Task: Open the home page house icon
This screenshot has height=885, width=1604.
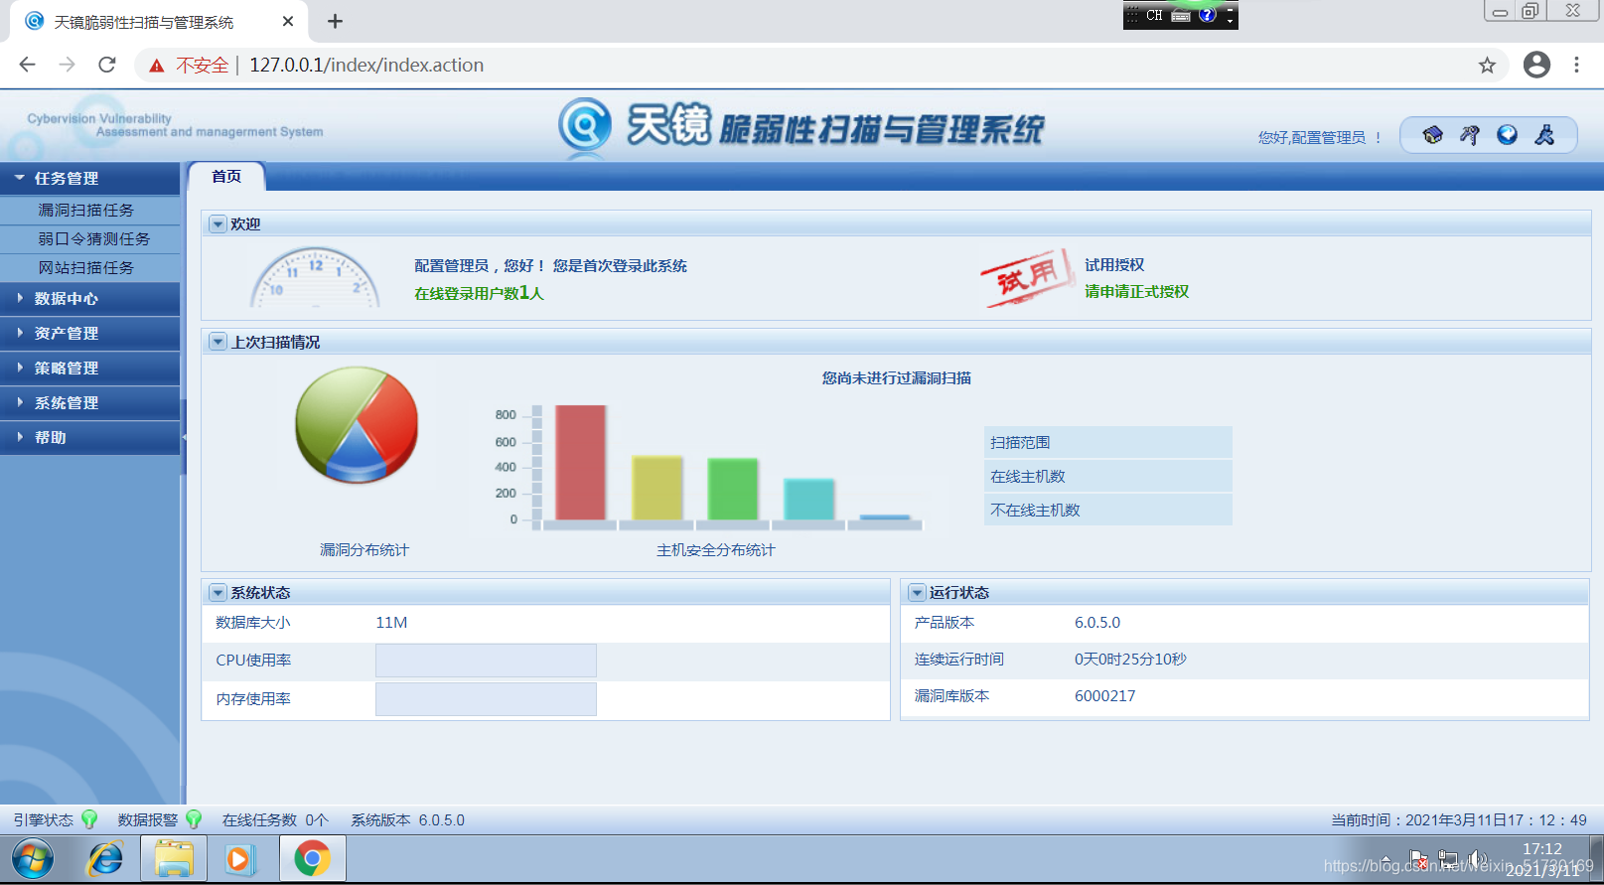Action: tap(1432, 135)
